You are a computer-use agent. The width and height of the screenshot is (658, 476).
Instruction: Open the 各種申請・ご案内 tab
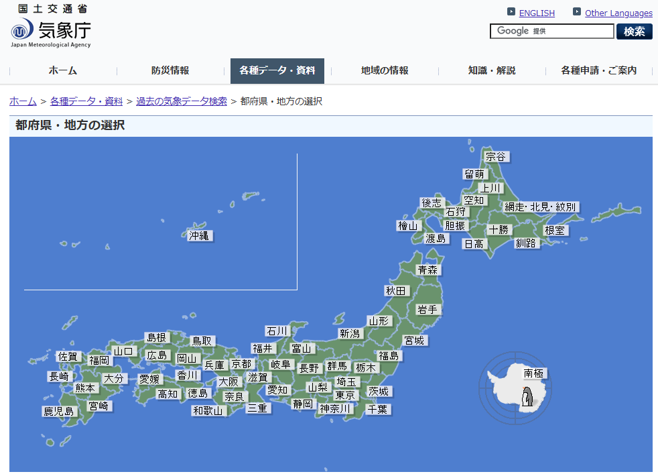(x=598, y=71)
